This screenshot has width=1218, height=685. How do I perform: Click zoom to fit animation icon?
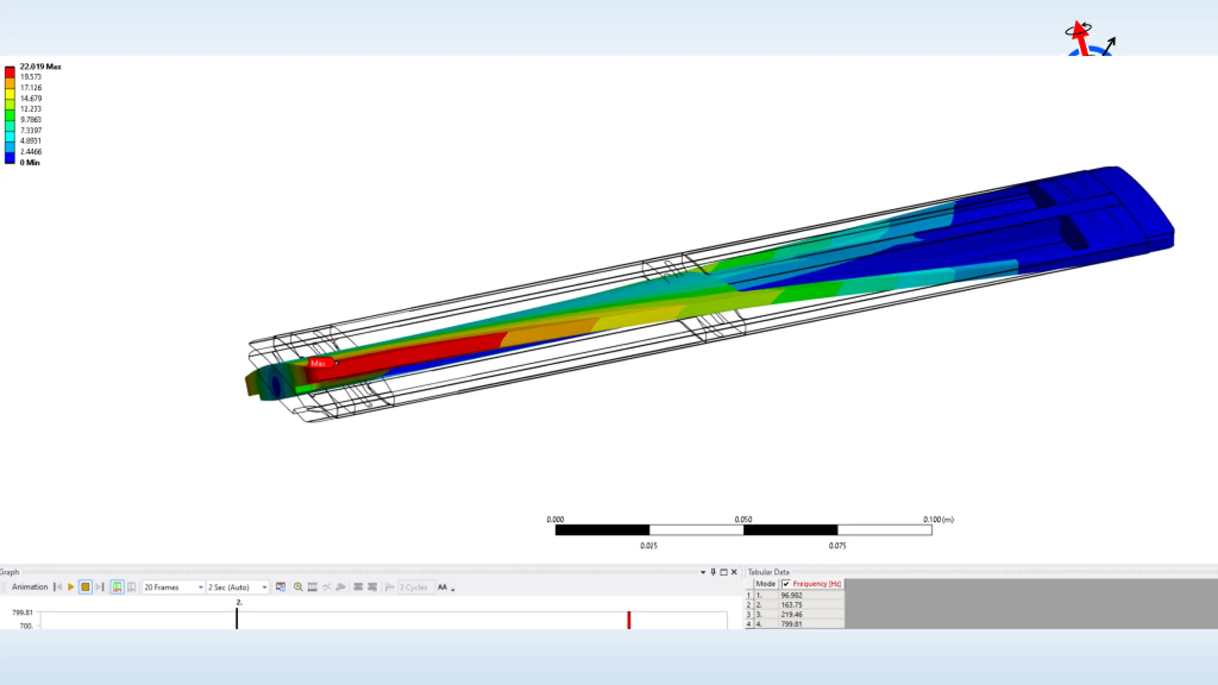(x=298, y=587)
